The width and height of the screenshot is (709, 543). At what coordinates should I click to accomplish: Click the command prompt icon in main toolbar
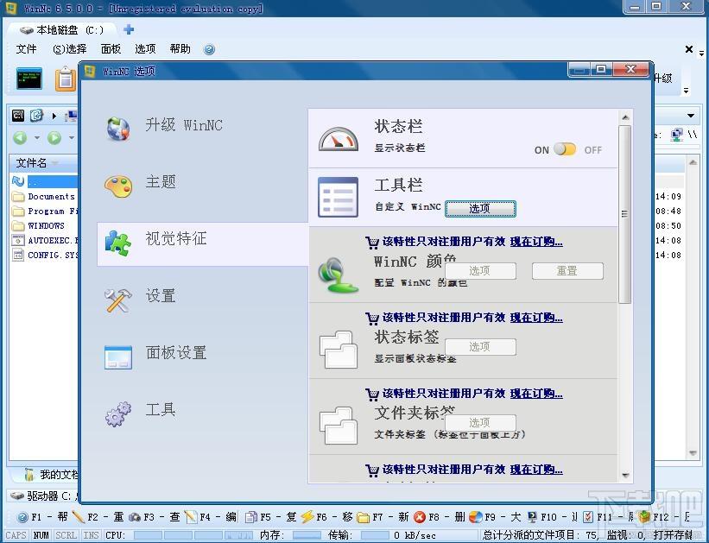[29, 79]
